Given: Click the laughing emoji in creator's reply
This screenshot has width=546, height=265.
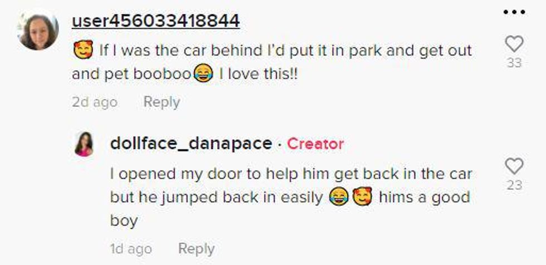Looking at the screenshot, I should [339, 198].
